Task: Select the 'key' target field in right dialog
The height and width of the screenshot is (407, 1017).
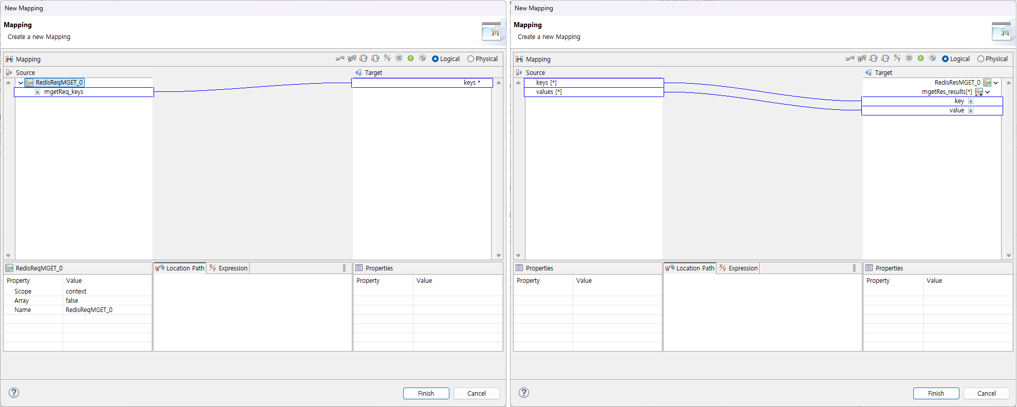Action: pos(932,101)
